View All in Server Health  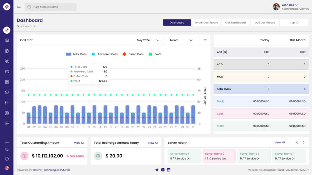280,142
